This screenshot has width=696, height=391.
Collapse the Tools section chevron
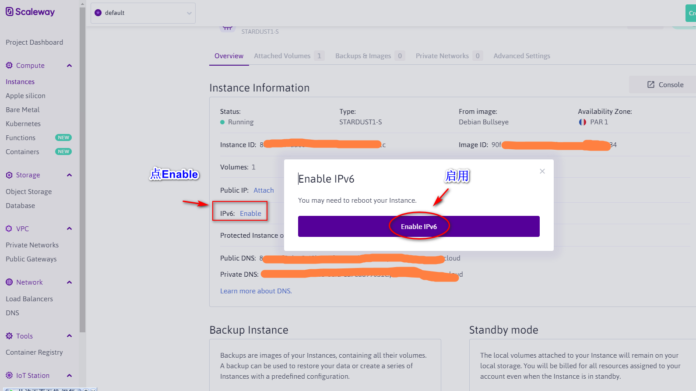click(69, 336)
